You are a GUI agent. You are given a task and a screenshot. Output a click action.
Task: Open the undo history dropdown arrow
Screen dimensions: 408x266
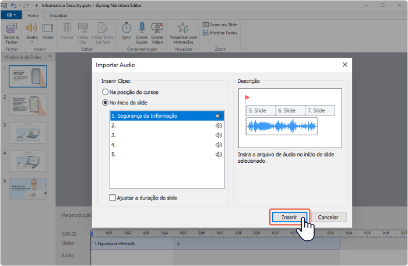pyautogui.click(x=20, y=5)
